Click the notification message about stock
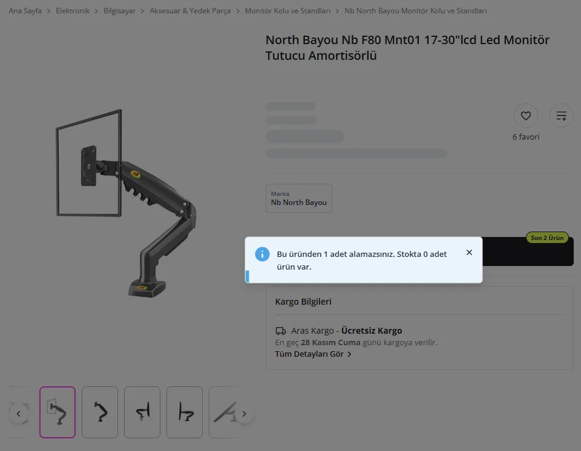Screen dimensions: 581x451 click(x=362, y=261)
